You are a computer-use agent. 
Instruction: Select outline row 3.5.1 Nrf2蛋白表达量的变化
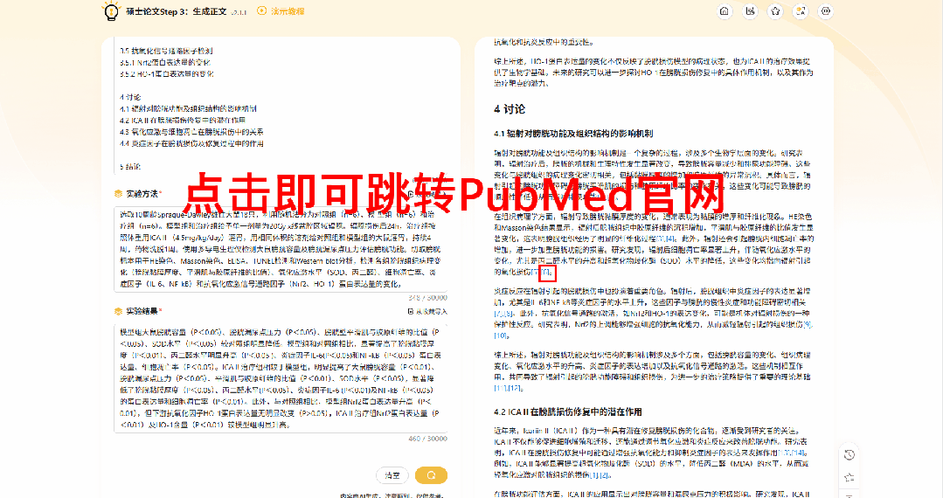[165, 63]
